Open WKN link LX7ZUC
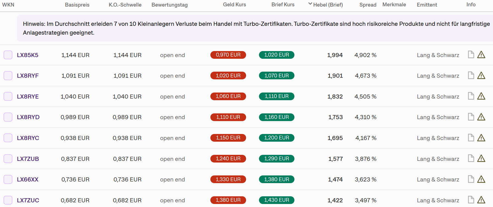Screen dimensions: 493x207 pyautogui.click(x=28, y=200)
